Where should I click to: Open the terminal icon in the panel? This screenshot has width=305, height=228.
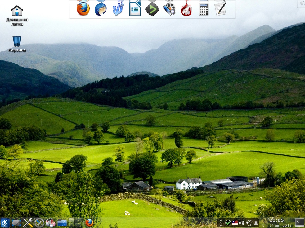point(299,222)
